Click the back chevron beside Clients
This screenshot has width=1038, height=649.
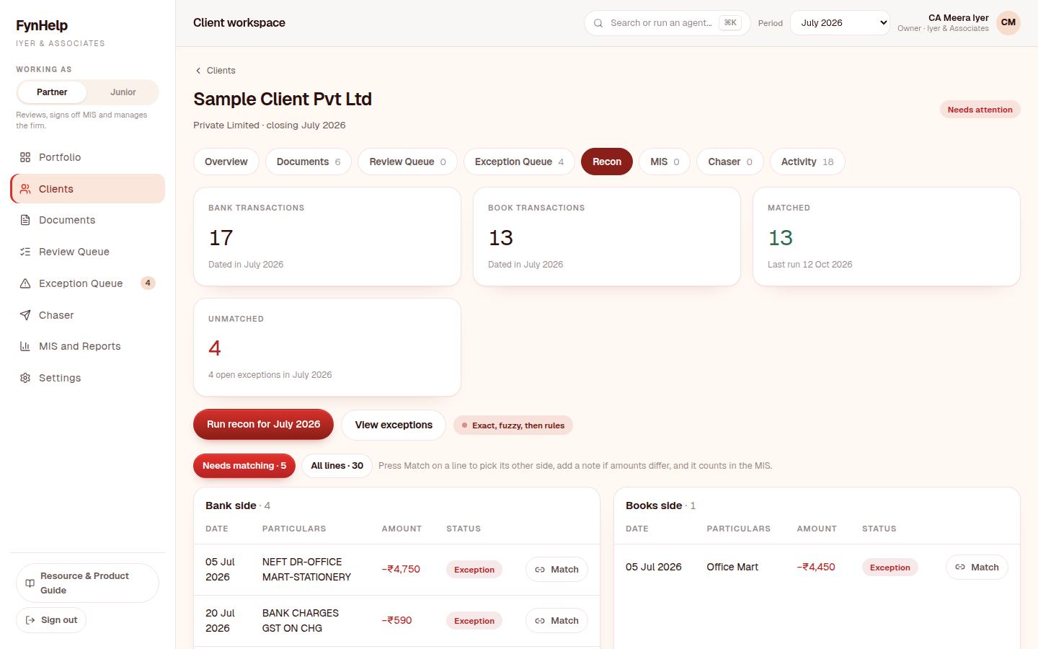click(x=198, y=71)
